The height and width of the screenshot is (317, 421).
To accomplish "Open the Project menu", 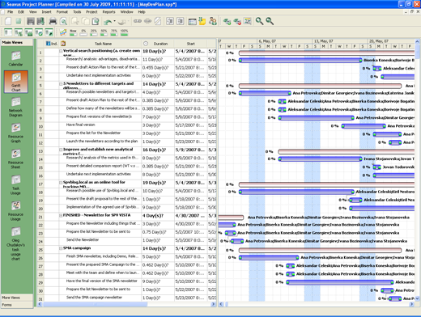I will tap(91, 12).
